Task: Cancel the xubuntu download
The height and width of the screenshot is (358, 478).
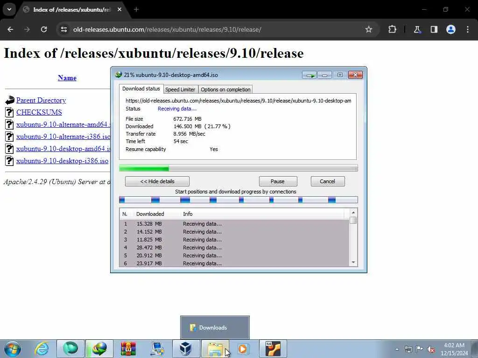Action: 327,181
